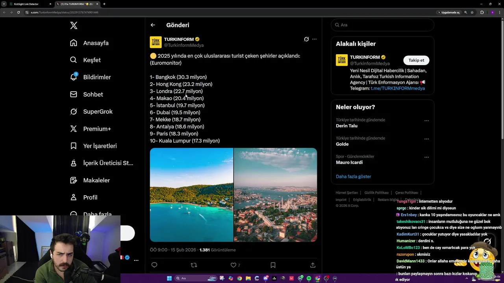Go back with post header arrow
Viewport: 504px width, 283px height.
pos(153,25)
